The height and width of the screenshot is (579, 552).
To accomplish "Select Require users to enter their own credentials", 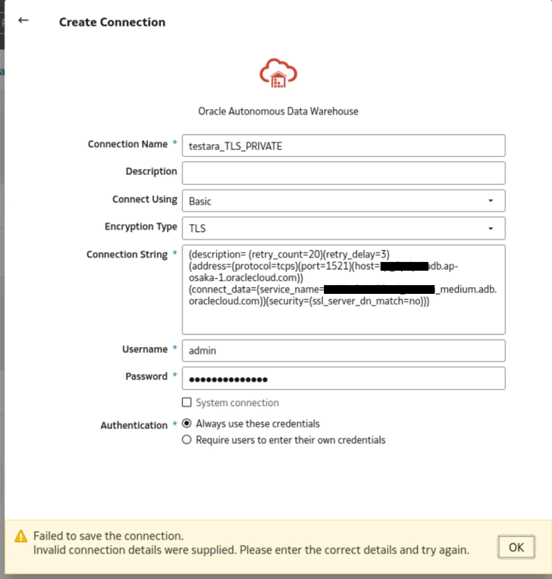I will 186,440.
